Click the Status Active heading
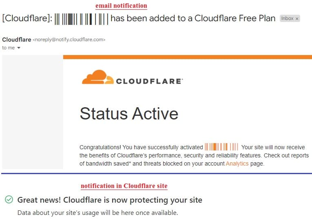Image resolution: width=312 pixels, height=221 pixels. coord(129,114)
